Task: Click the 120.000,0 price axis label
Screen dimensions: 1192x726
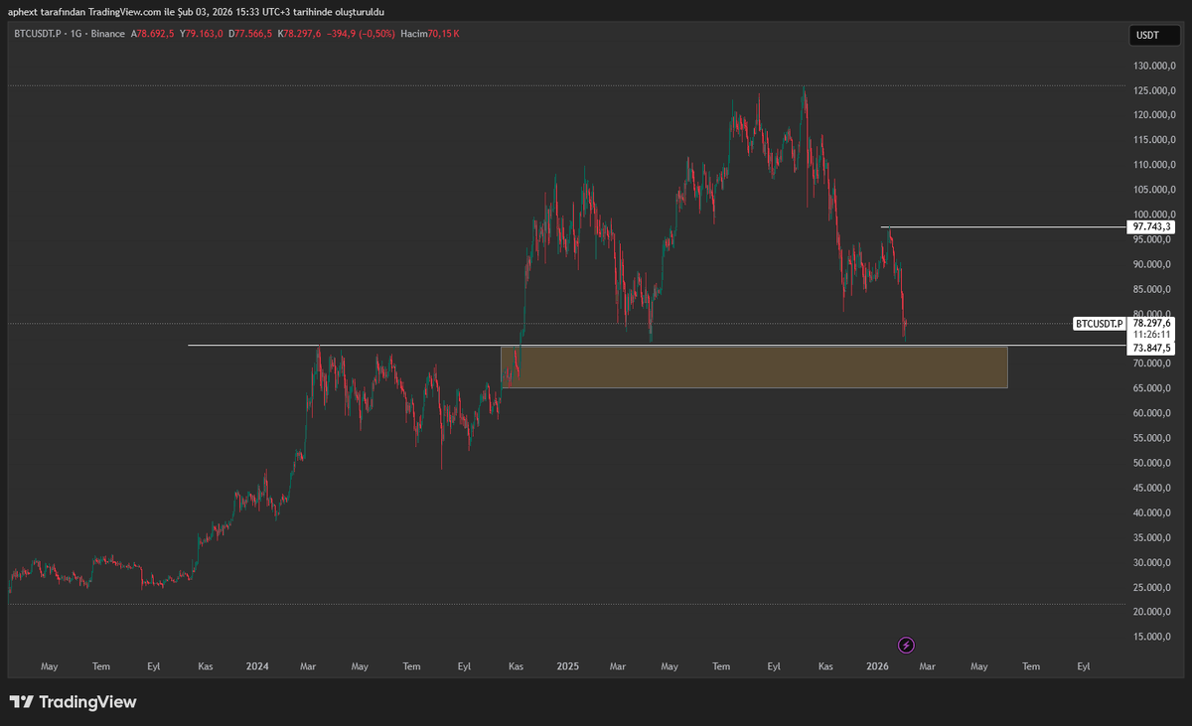Action: pos(1155,115)
